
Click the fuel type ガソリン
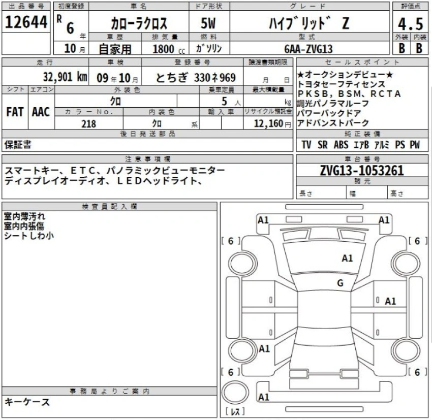coord(209,49)
